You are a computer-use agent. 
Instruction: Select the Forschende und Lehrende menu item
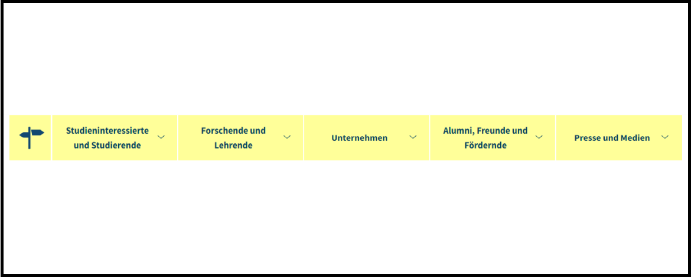[233, 138]
